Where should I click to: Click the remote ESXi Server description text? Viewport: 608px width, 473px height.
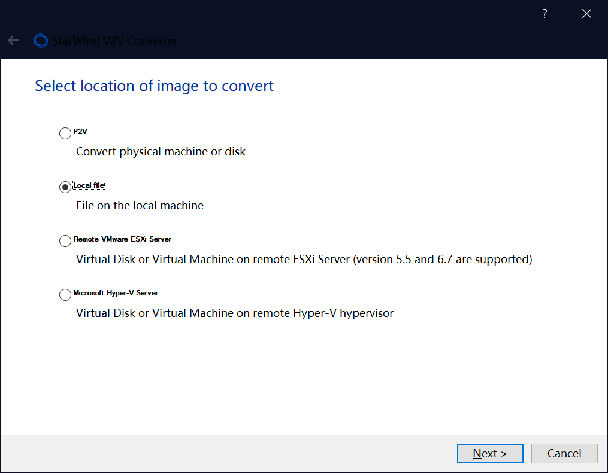304,260
